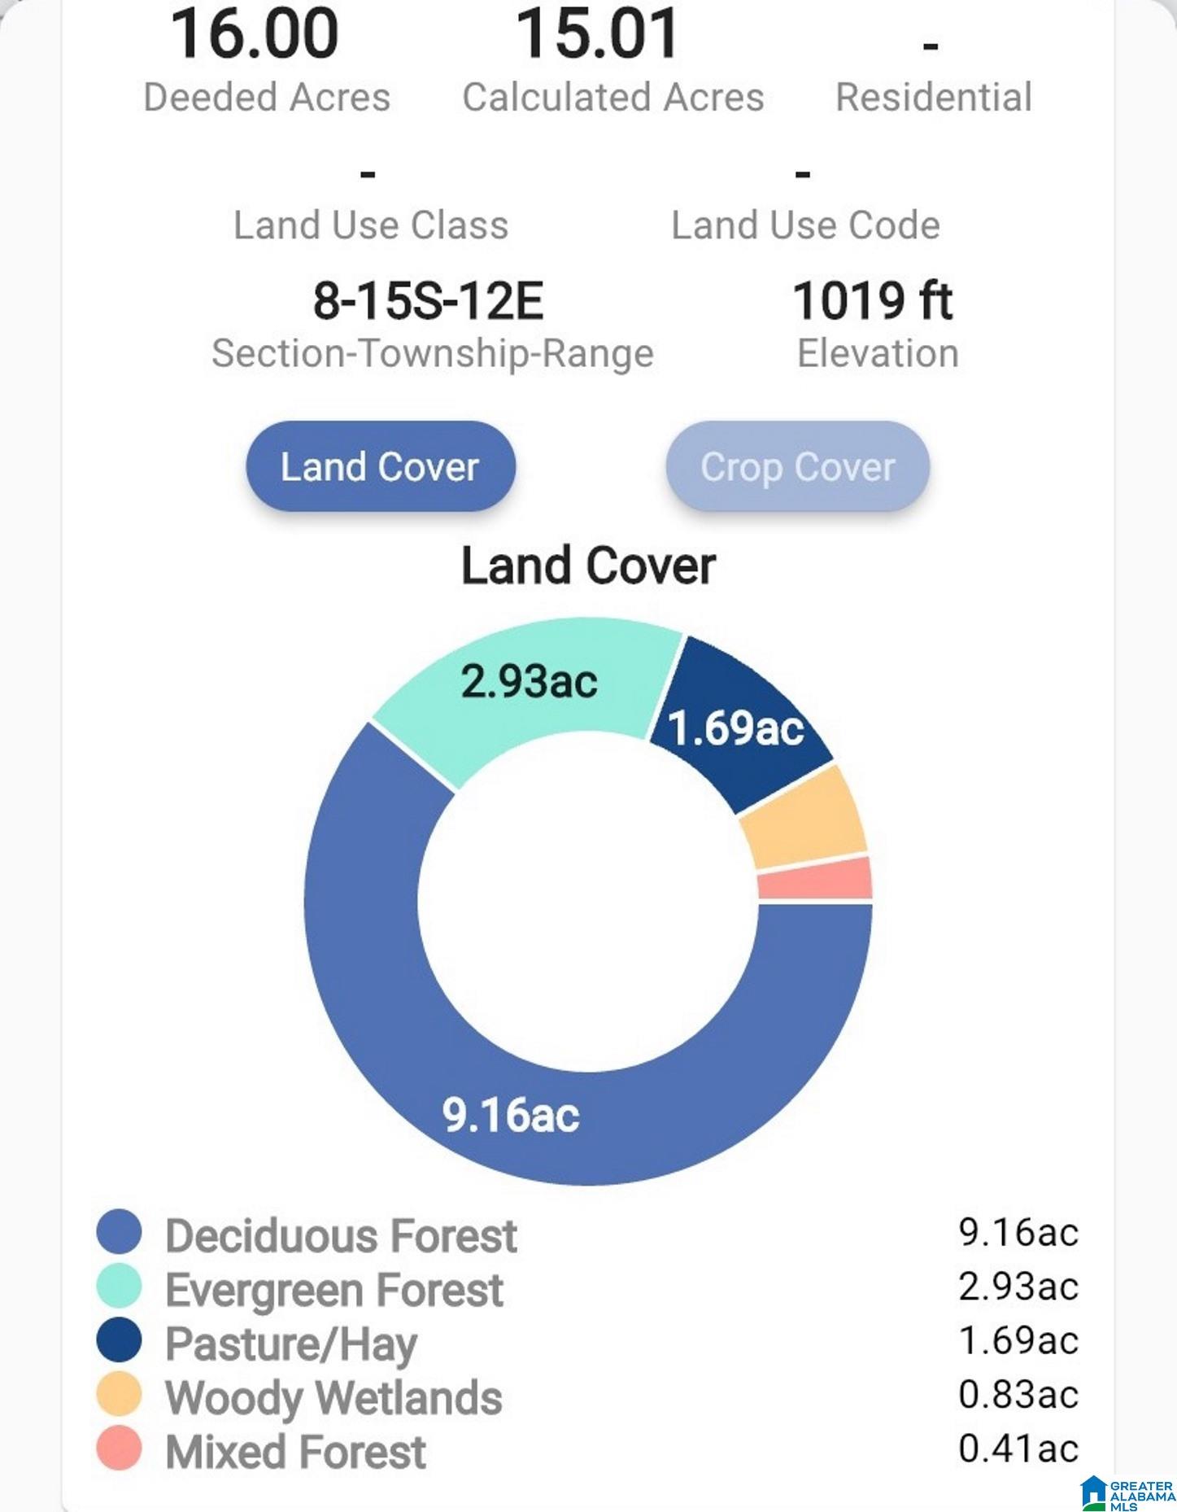Switch to the Crop Cover view

coord(797,466)
